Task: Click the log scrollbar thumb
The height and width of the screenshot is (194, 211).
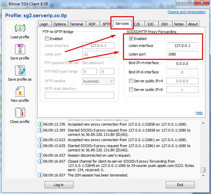Action: (x=203, y=170)
